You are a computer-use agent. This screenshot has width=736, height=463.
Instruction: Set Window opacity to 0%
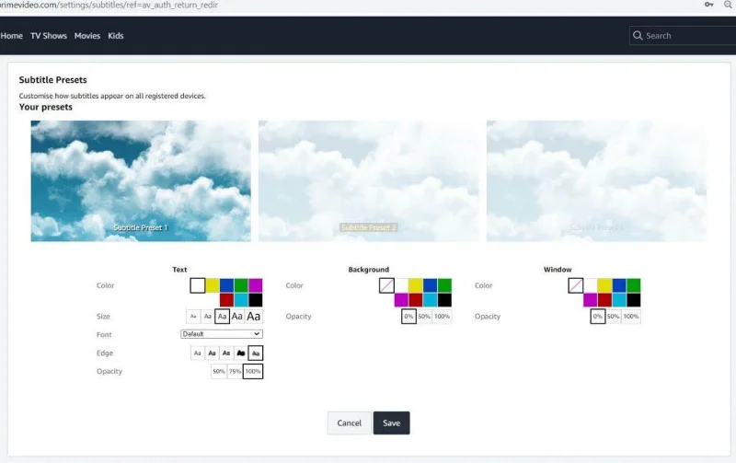[597, 317]
